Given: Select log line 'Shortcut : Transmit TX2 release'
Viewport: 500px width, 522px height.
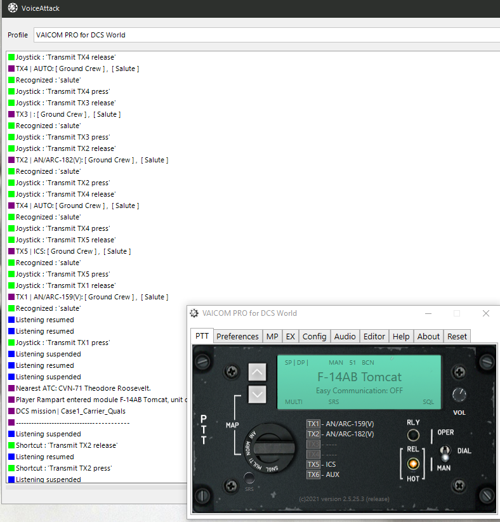Looking at the screenshot, I should (63, 445).
